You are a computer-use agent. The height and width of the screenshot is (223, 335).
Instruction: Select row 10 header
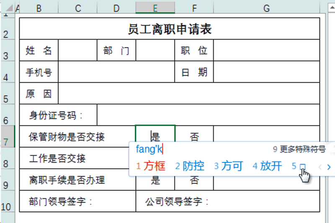pyautogui.click(x=8, y=201)
